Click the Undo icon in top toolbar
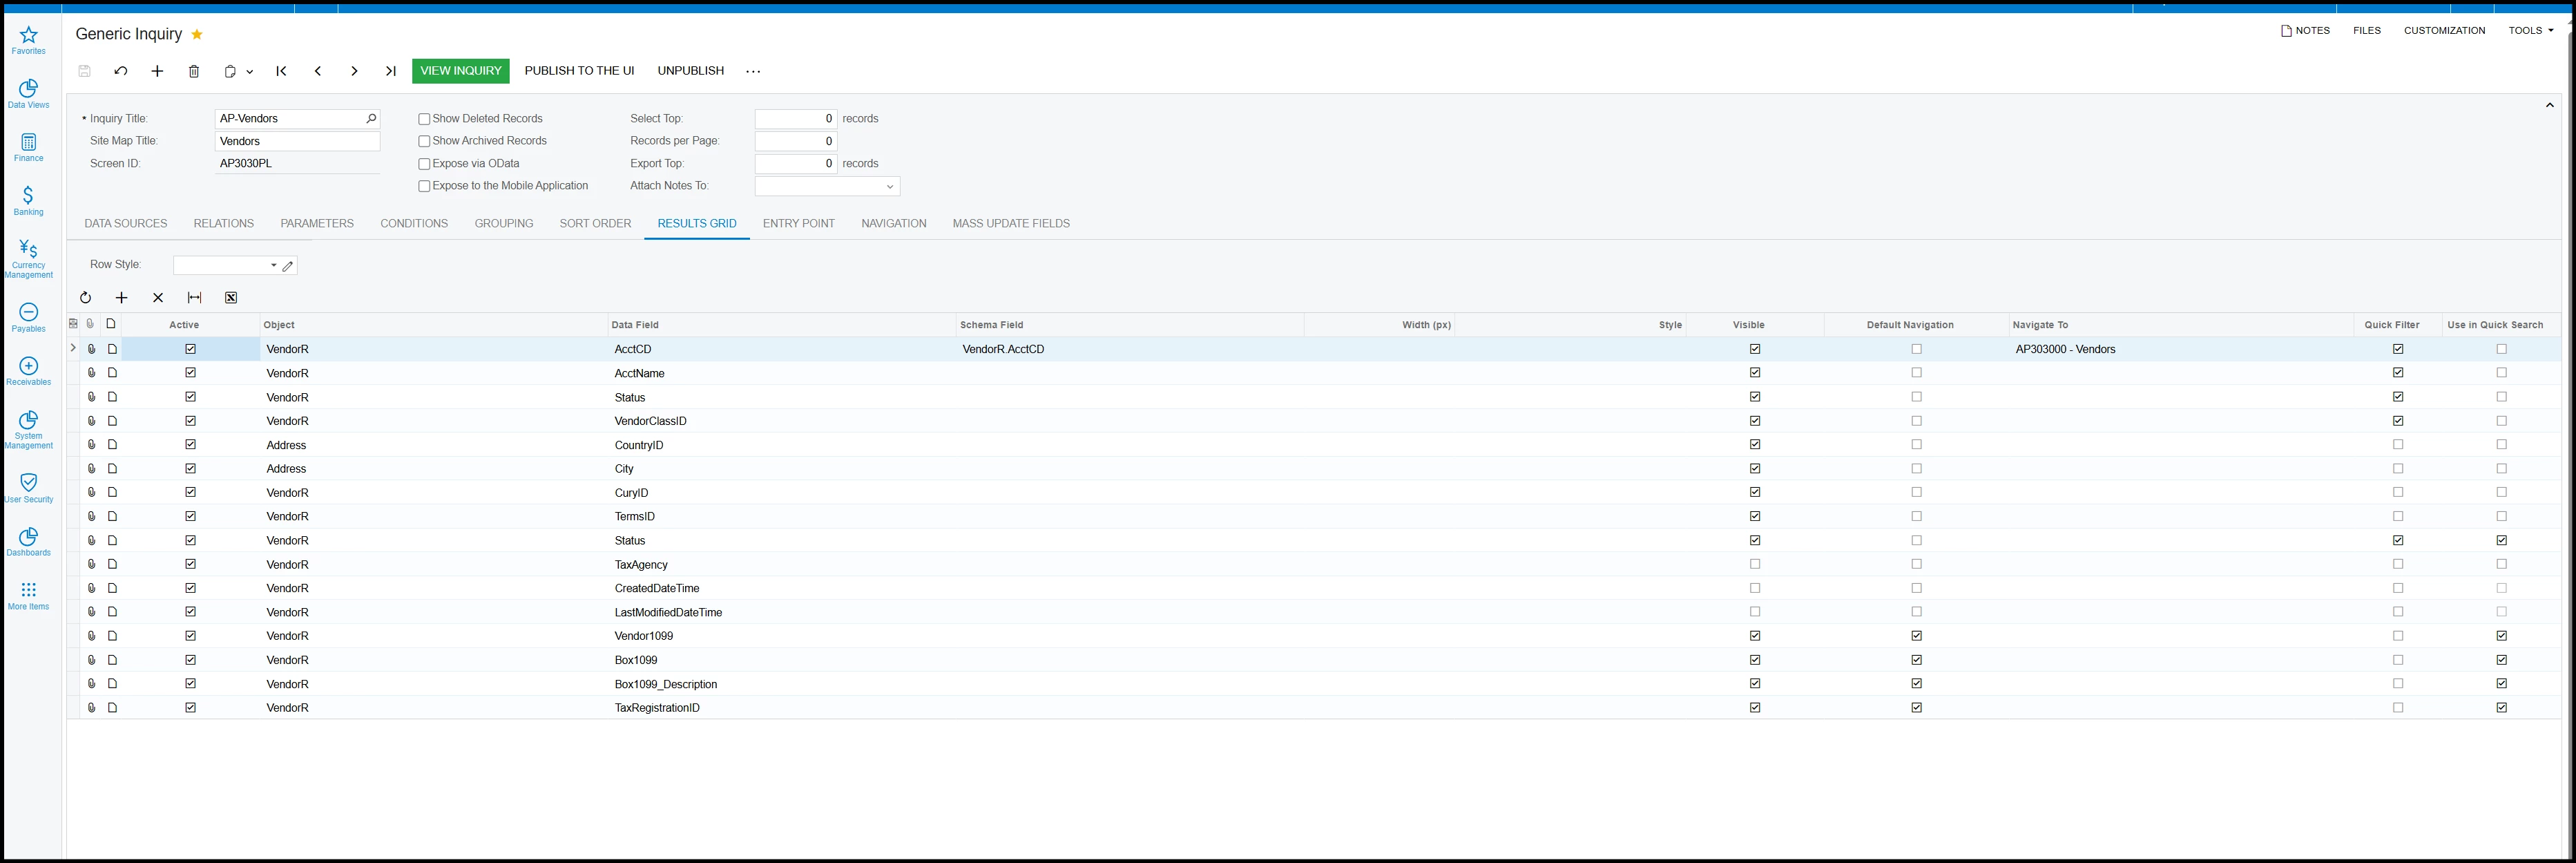The width and height of the screenshot is (2576, 863). (121, 71)
